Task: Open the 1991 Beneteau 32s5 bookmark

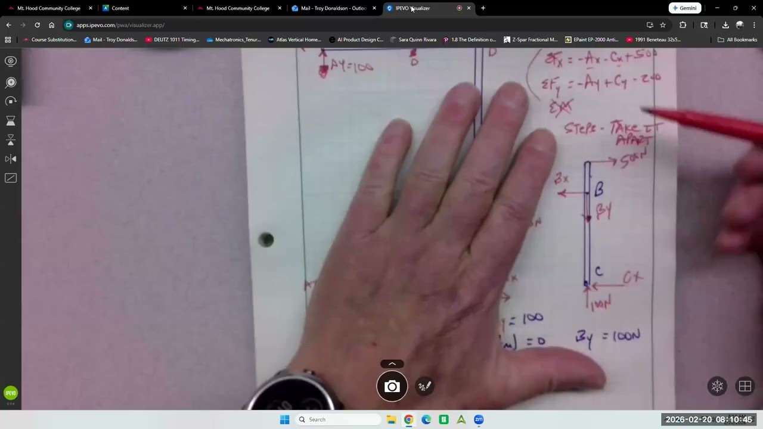Action: point(653,40)
